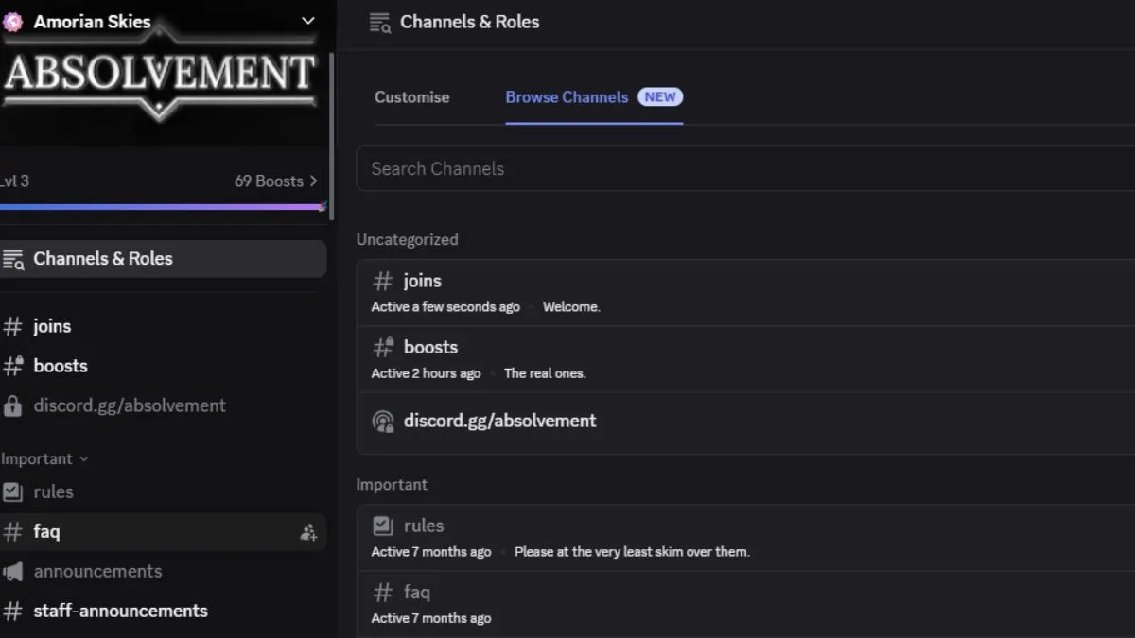Switch to the Customise tab
Image resolution: width=1135 pixels, height=638 pixels.
pos(411,96)
